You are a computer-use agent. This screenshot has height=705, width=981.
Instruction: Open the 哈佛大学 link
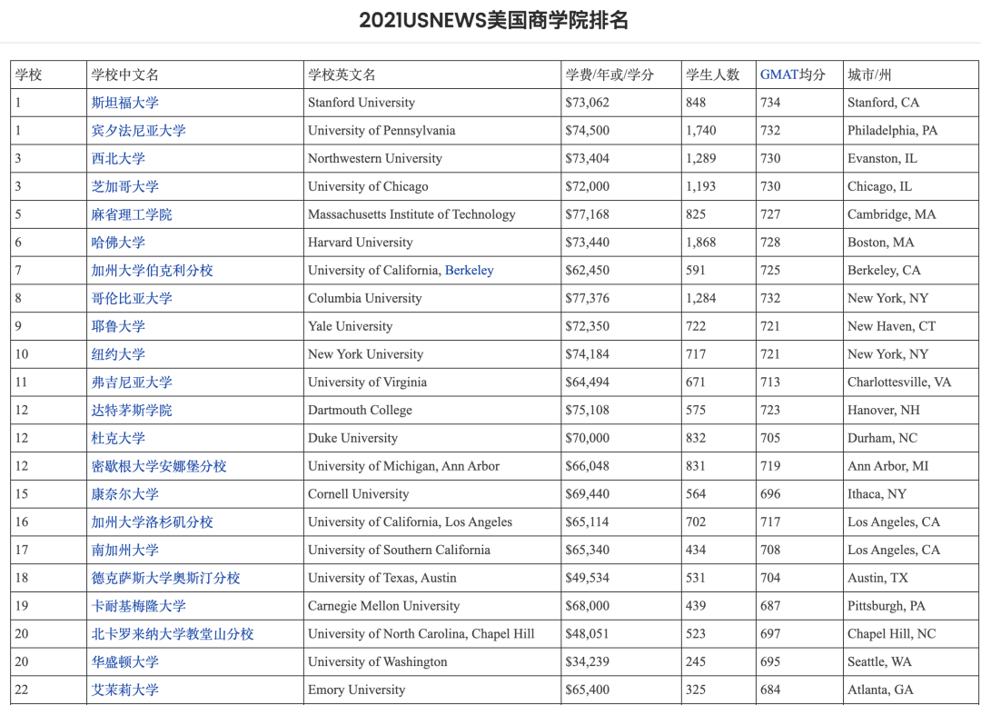(x=117, y=242)
